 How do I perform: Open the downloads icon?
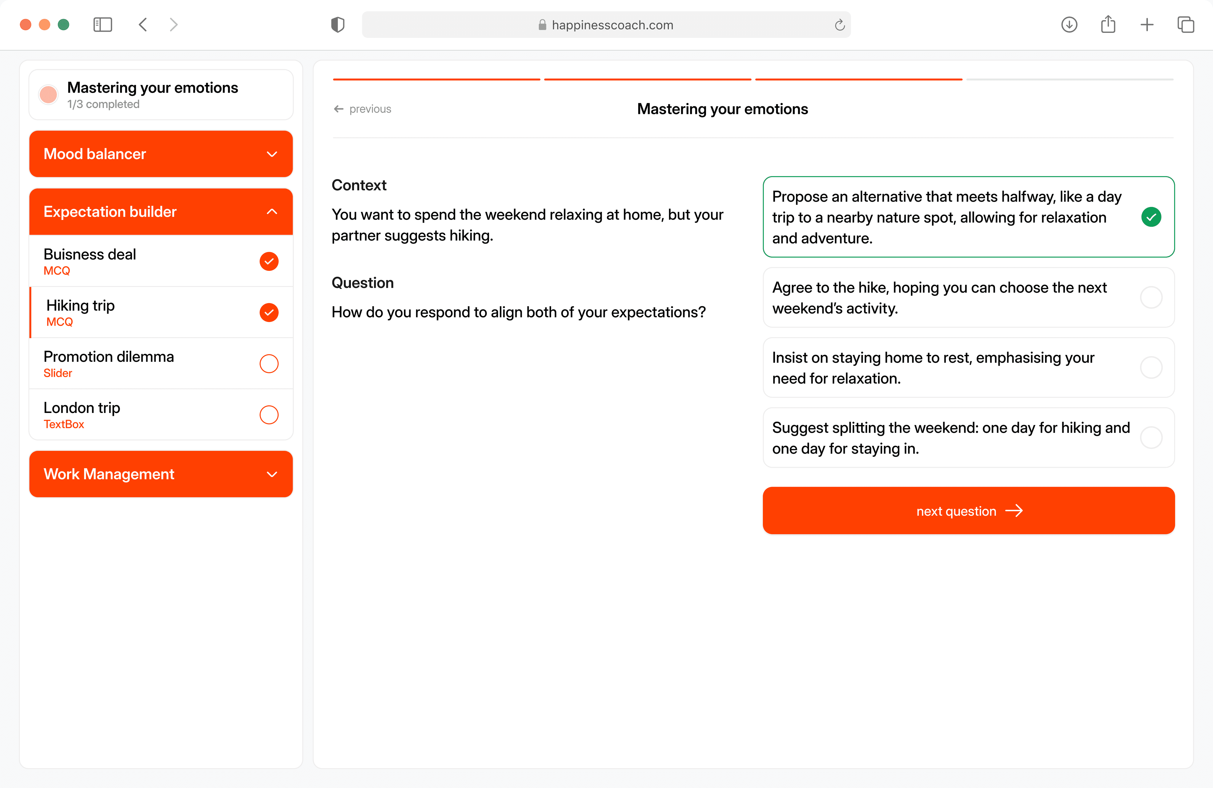click(1069, 25)
